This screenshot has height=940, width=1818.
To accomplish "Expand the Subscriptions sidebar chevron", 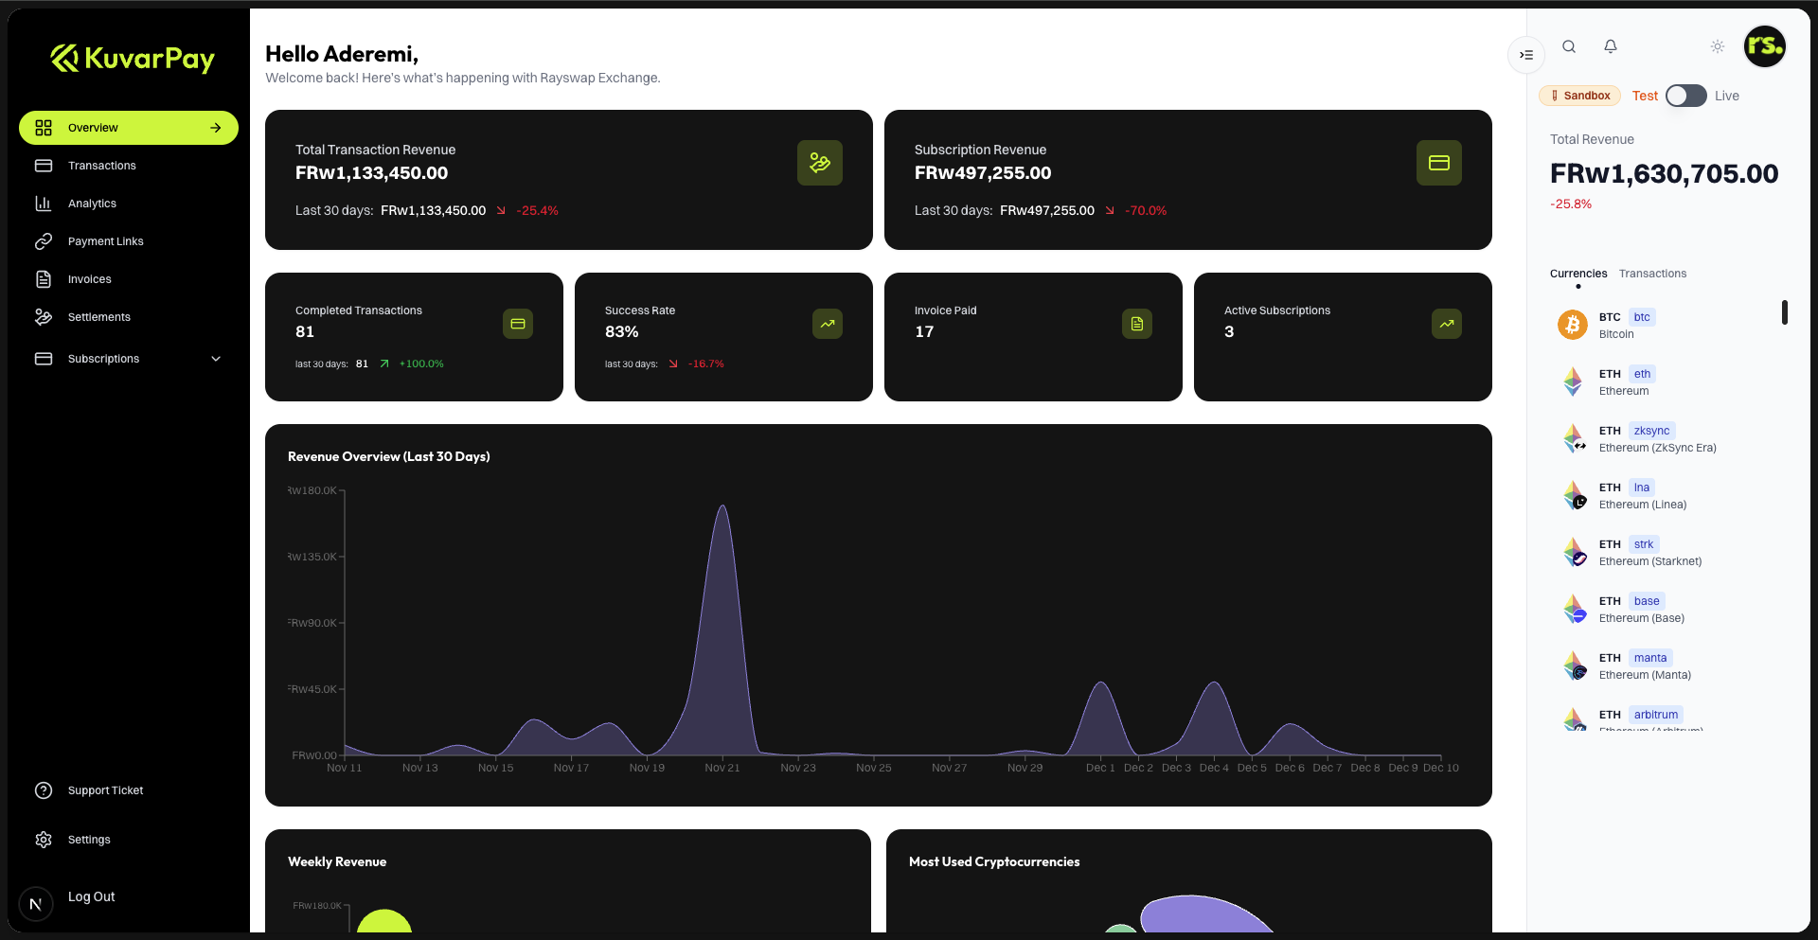I will tap(216, 359).
